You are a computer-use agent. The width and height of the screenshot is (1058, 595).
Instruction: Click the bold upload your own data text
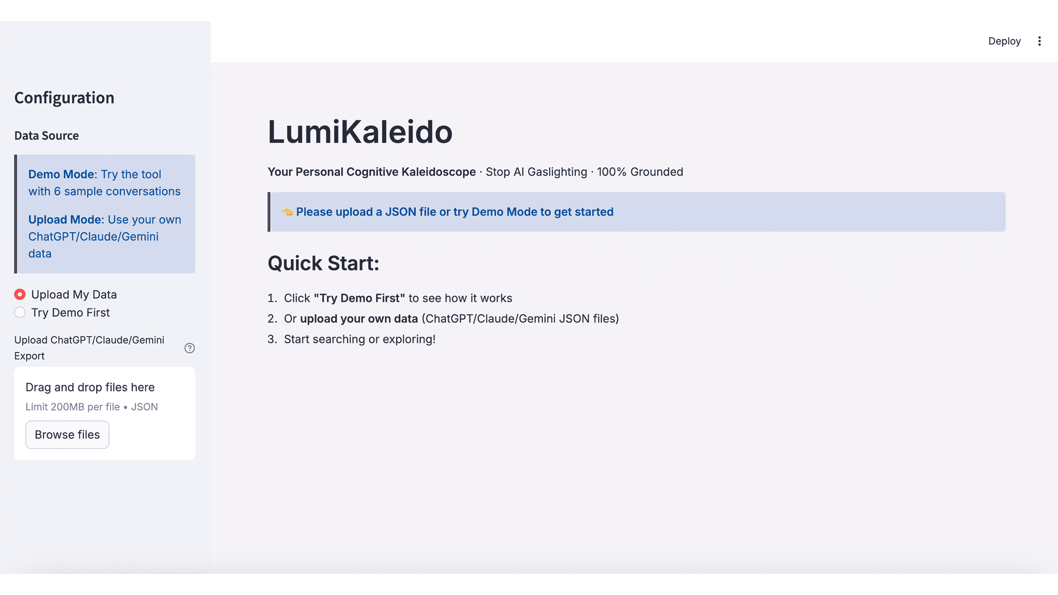coord(359,318)
